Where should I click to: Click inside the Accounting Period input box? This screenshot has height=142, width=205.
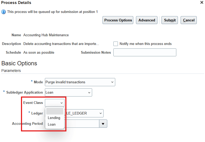[82, 123]
